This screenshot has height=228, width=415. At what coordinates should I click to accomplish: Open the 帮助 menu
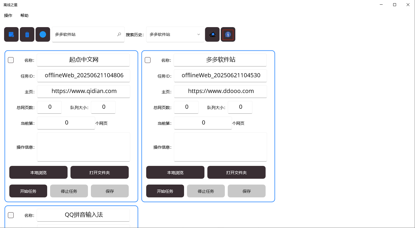tap(24, 15)
